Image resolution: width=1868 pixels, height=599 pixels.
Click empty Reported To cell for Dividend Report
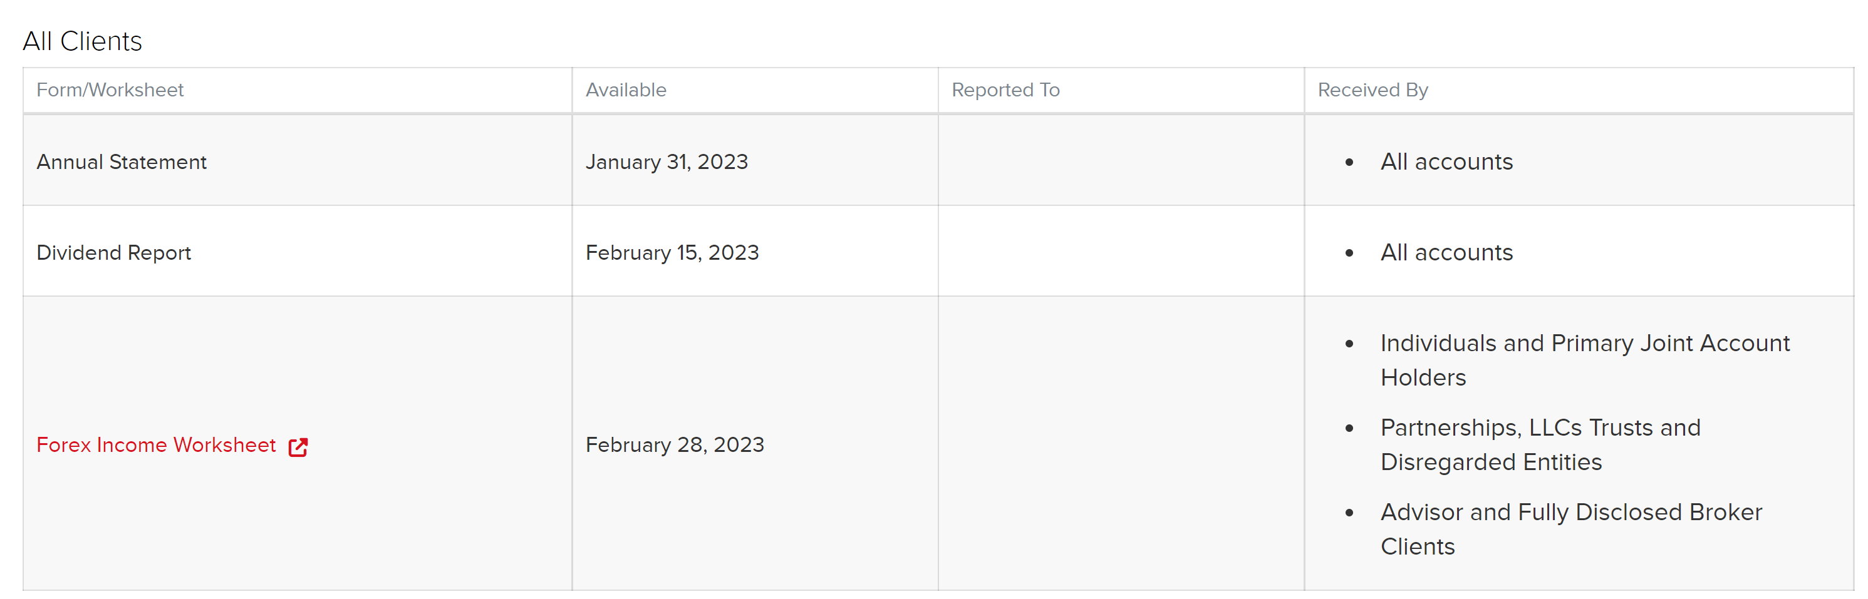pos(1121,250)
